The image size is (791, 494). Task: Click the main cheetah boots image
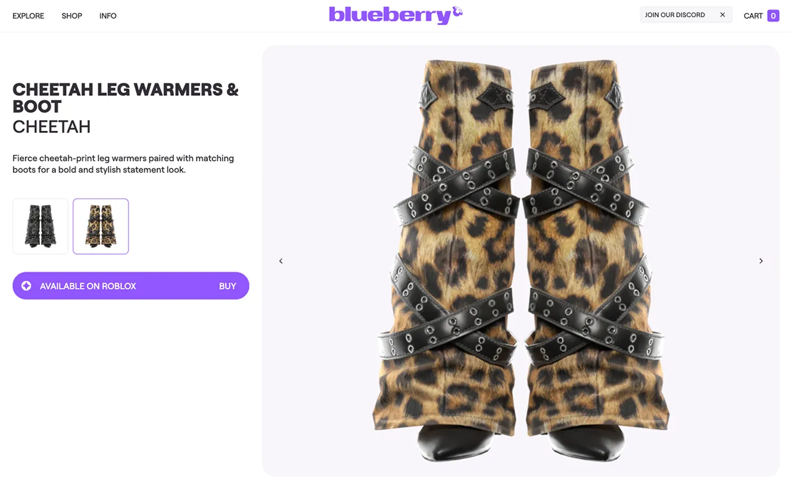click(521, 261)
